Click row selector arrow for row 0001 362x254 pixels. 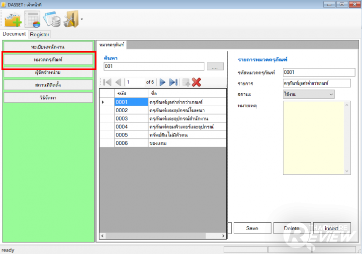(x=107, y=102)
